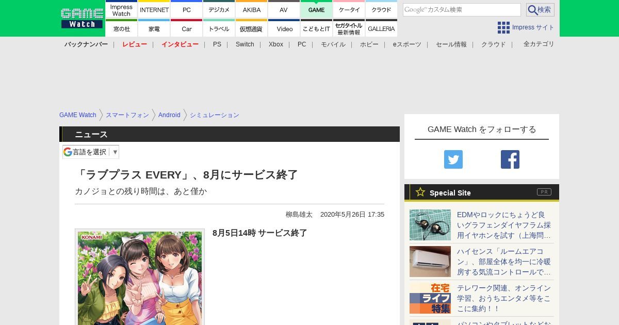This screenshot has width=619, height=325.
Task: Open the クラウド category in the nav bar
Action: [494, 44]
